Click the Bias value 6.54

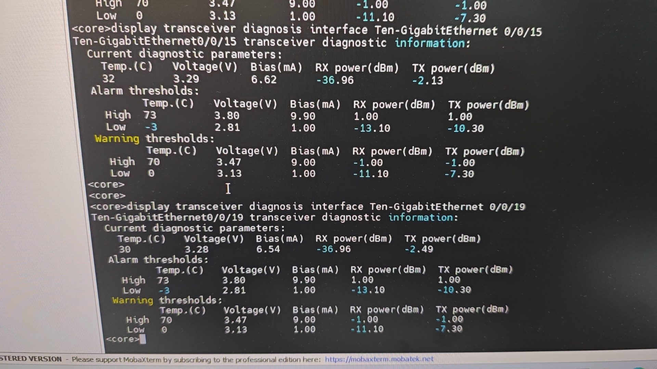coord(268,249)
